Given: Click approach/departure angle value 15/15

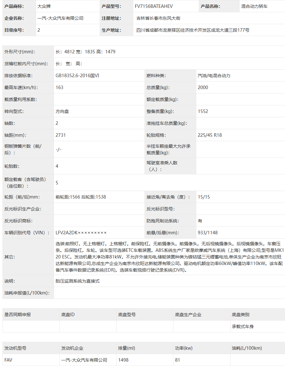Looking at the screenshot, I should click(204, 197).
